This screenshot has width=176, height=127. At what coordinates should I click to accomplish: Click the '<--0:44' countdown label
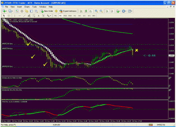150,55
